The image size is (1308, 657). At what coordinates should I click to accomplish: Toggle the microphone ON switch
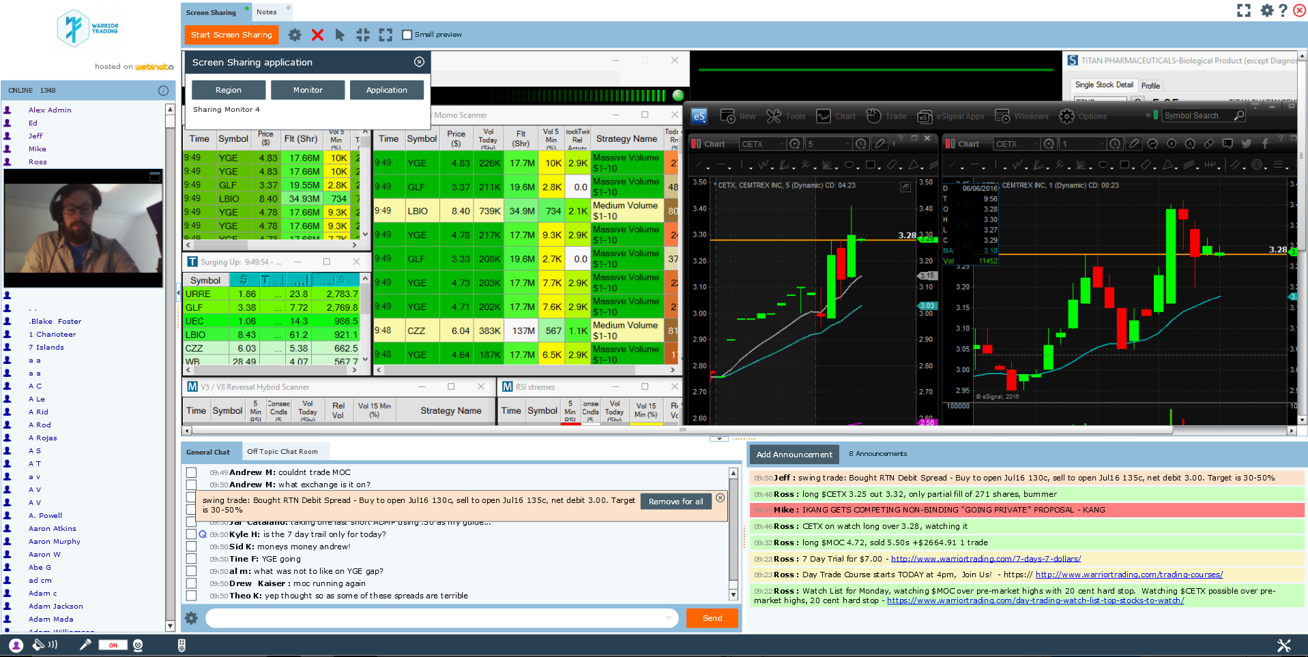[113, 645]
